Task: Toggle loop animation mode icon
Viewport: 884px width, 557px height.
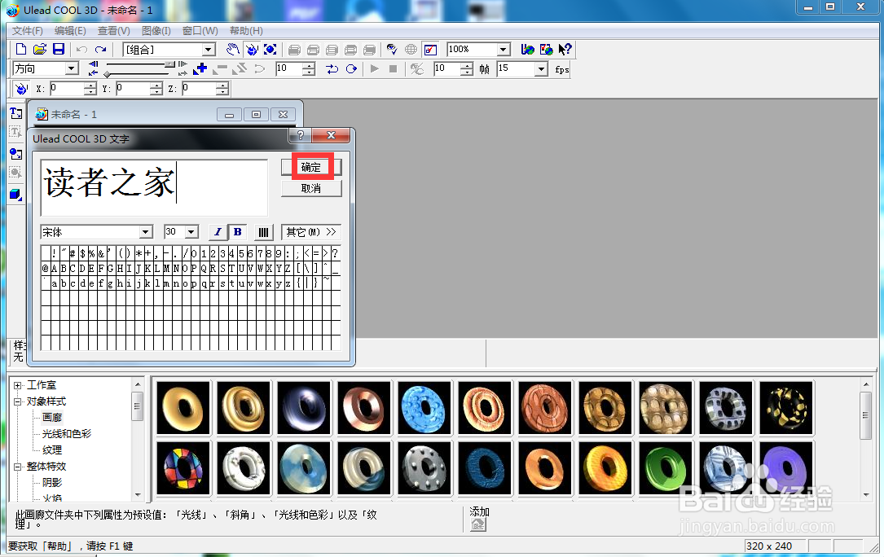Action: 351,68
